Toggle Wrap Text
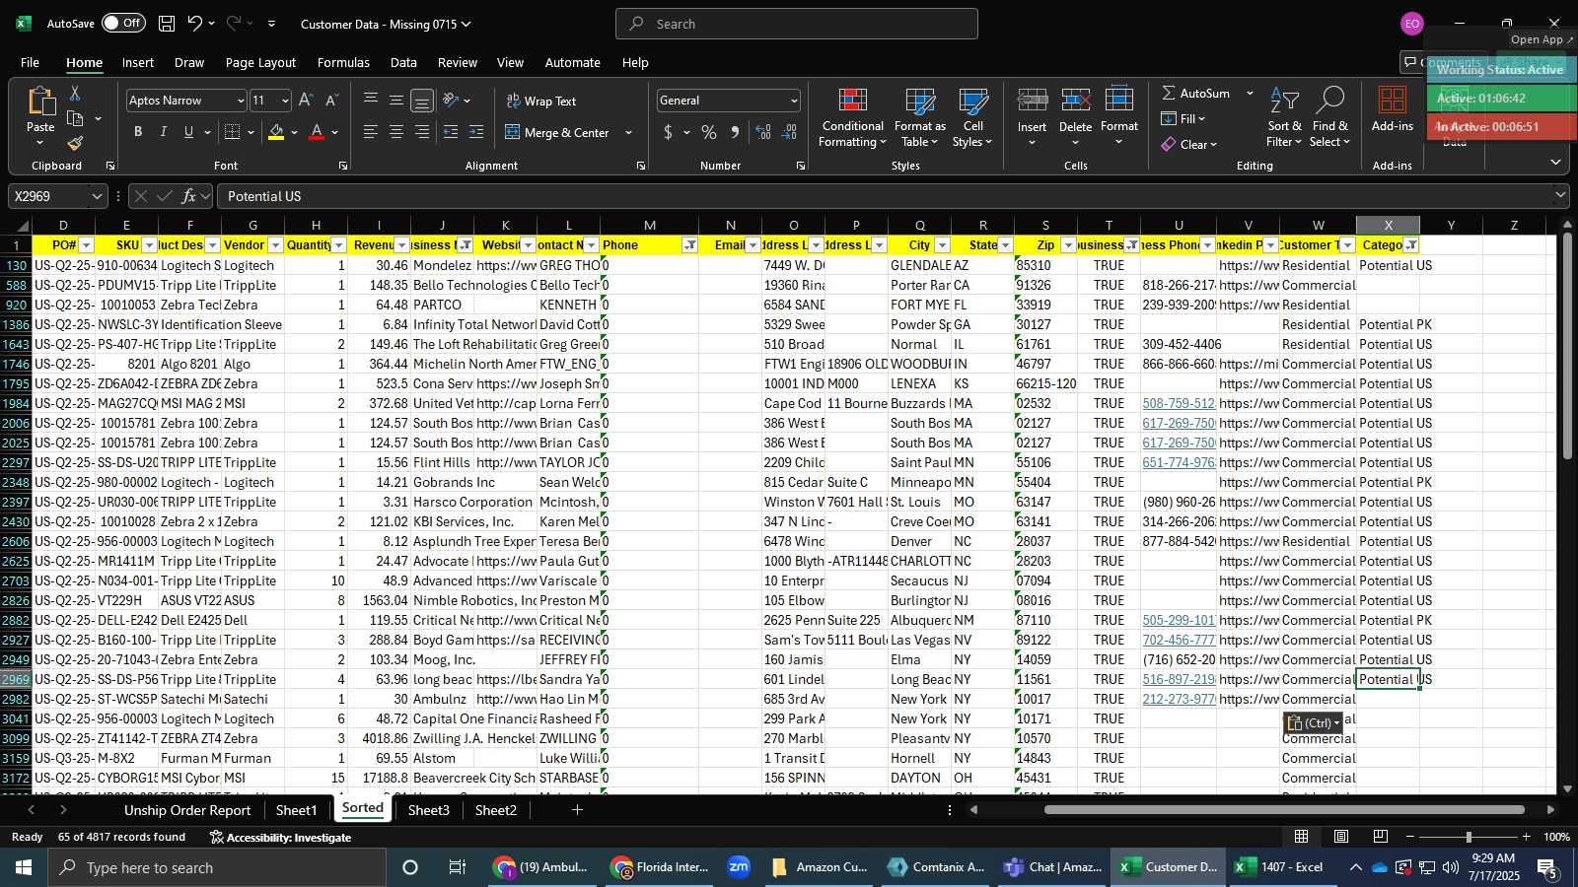Screen dimensions: 1578x887 (x=541, y=101)
